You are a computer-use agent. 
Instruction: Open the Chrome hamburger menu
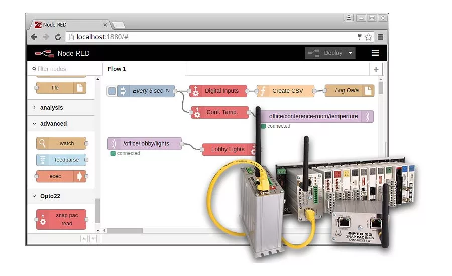(380, 37)
